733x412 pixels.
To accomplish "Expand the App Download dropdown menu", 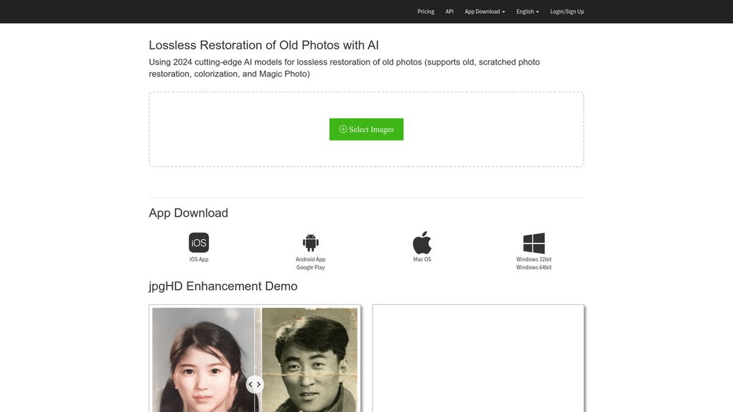I will [x=484, y=12].
